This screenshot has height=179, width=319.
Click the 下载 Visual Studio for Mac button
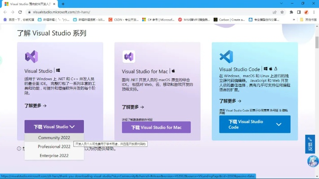click(156, 128)
